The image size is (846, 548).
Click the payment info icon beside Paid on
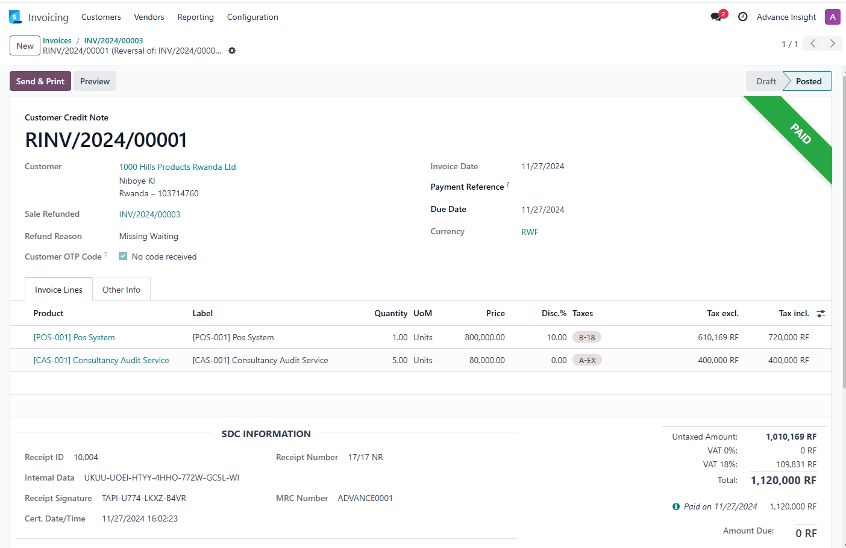[676, 506]
